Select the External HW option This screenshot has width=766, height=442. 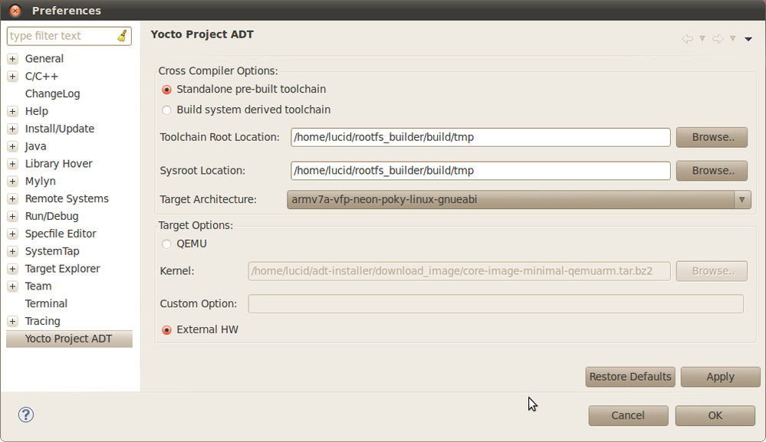pos(166,329)
